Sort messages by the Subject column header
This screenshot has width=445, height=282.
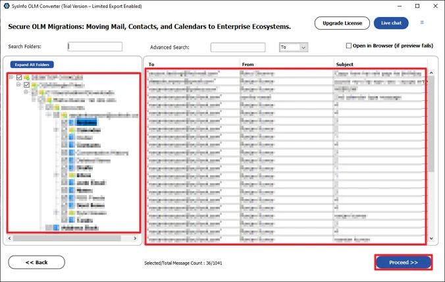tap(344, 65)
